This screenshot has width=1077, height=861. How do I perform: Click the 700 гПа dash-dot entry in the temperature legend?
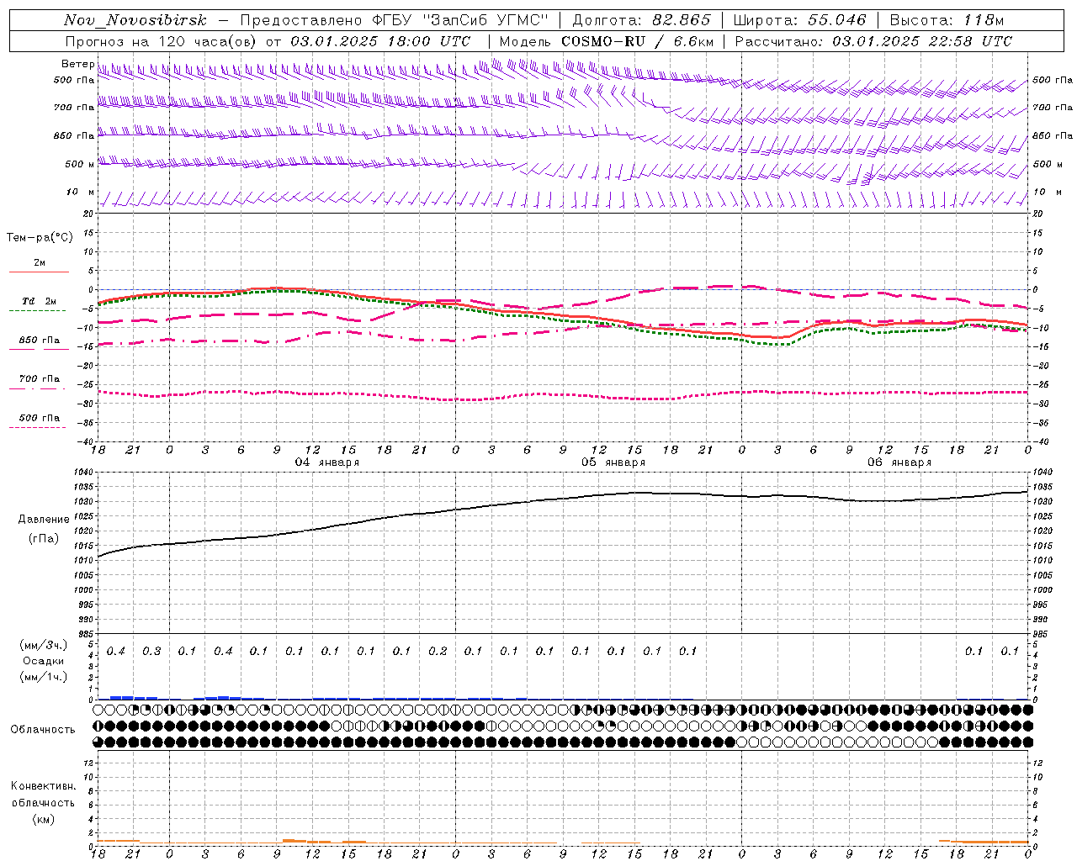(x=39, y=379)
